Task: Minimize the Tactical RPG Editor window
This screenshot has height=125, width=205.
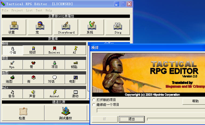Action: (x=116, y=4)
